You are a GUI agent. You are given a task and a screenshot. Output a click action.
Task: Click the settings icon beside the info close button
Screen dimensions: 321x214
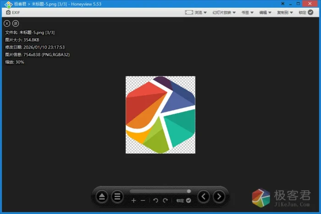16,23
